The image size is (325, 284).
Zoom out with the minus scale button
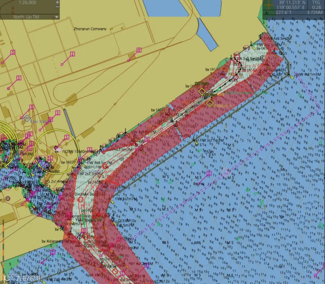point(57,6)
